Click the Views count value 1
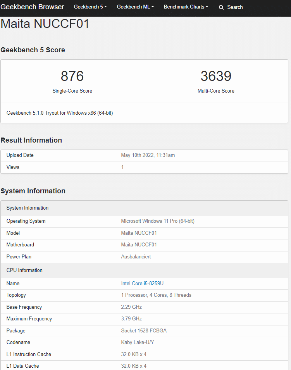 [122, 167]
